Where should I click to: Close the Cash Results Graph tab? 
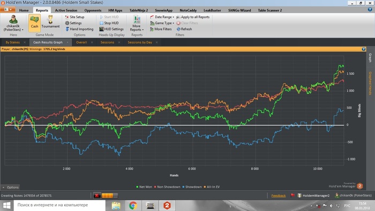pos(67,42)
